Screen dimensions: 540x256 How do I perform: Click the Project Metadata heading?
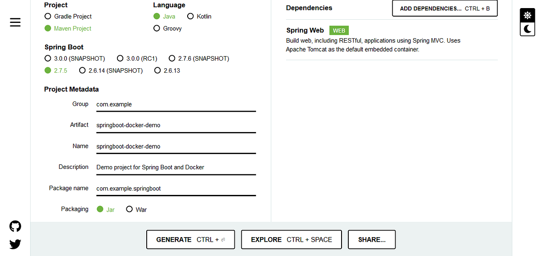click(x=72, y=89)
